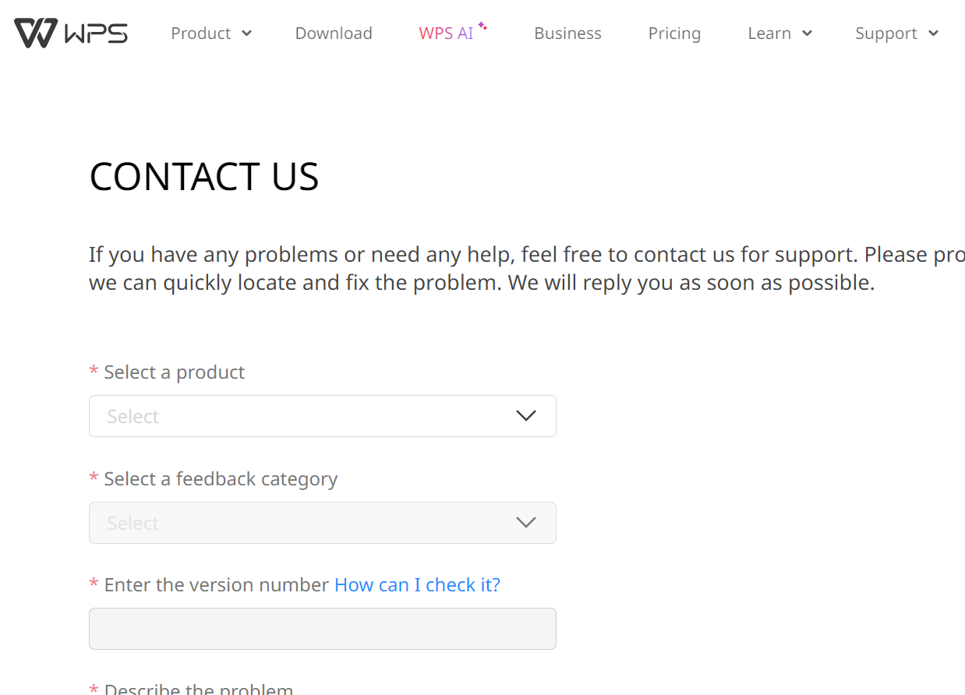
Task: Expand the Learn menu chevron
Action: coord(807,33)
